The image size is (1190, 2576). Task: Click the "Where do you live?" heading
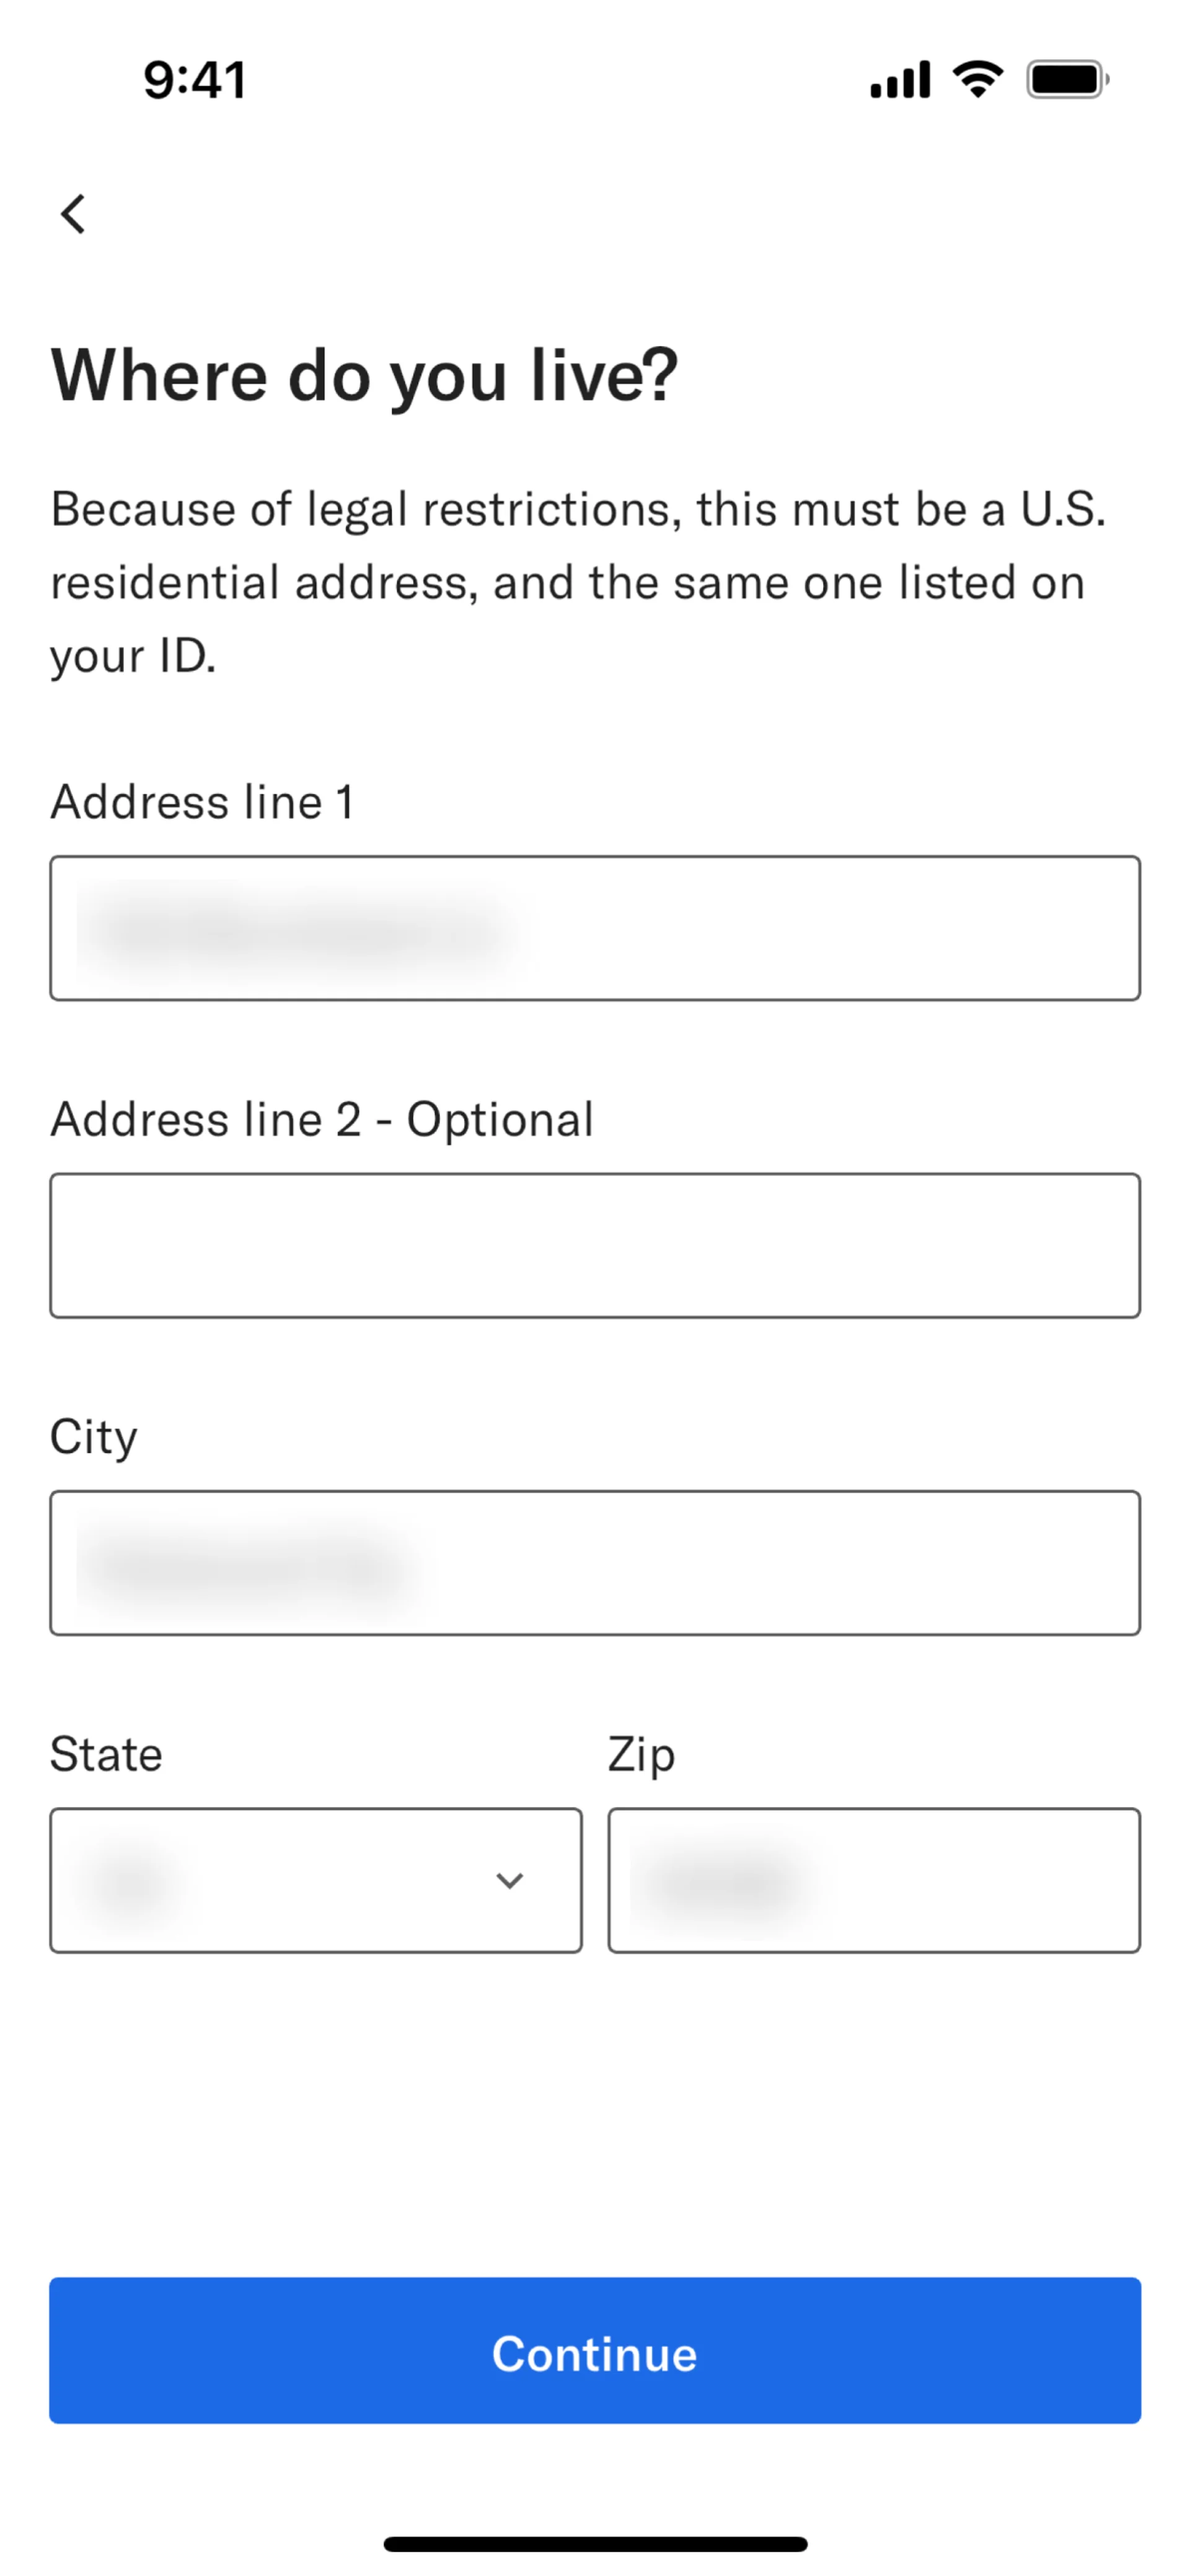tap(364, 376)
